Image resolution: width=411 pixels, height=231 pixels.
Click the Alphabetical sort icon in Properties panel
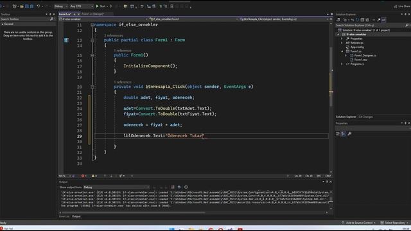click(343, 134)
